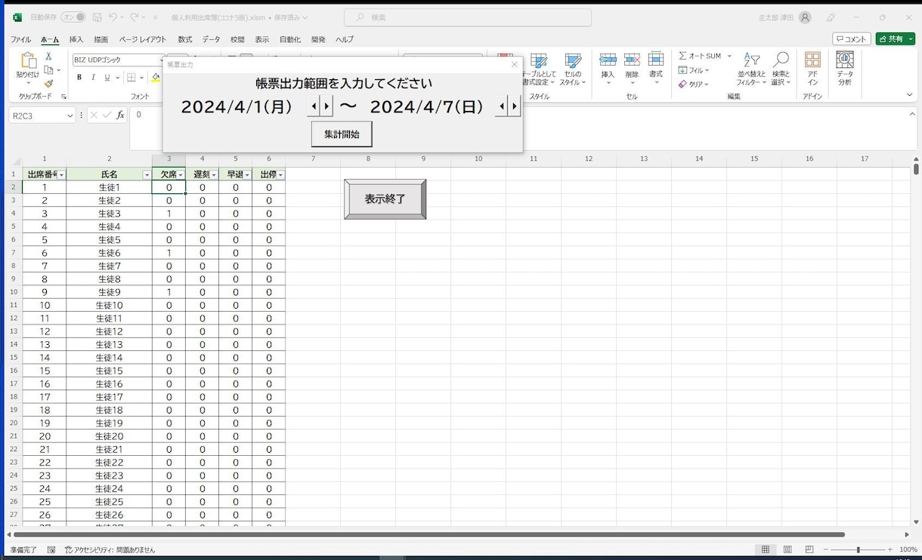
Task: Click the user account avatar
Action: (x=805, y=17)
